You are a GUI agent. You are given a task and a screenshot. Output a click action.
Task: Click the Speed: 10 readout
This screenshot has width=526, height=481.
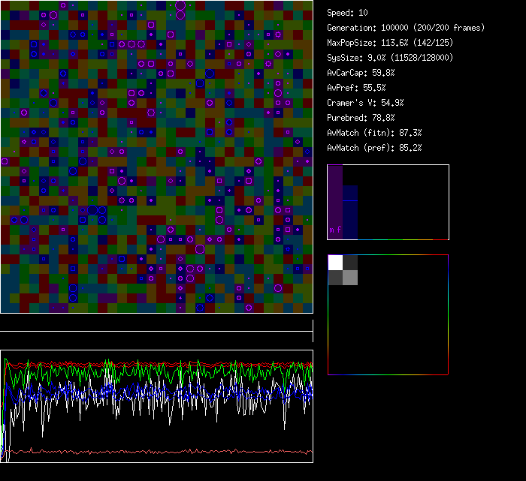347,13
